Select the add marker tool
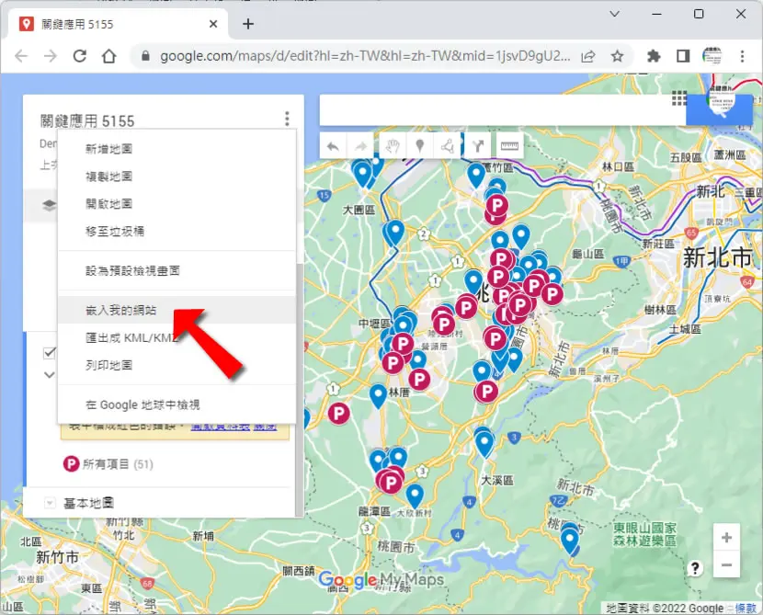The height and width of the screenshot is (615, 763). click(x=419, y=145)
